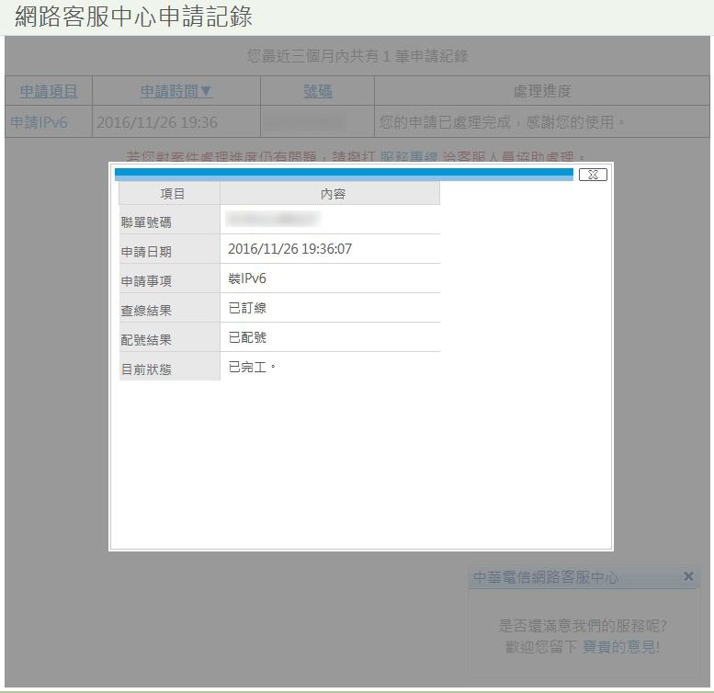This screenshot has height=693, width=714.
Task: Click the 聯單號碼 row label
Action: point(146,222)
